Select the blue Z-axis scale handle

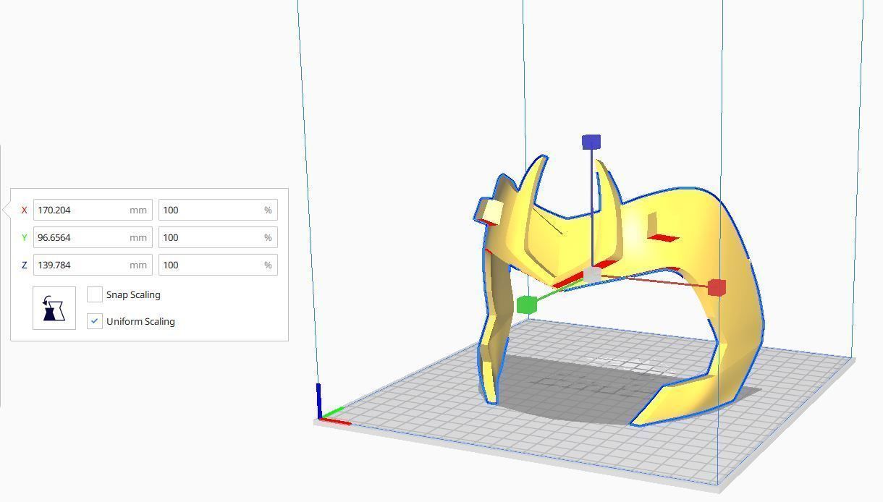coord(591,142)
